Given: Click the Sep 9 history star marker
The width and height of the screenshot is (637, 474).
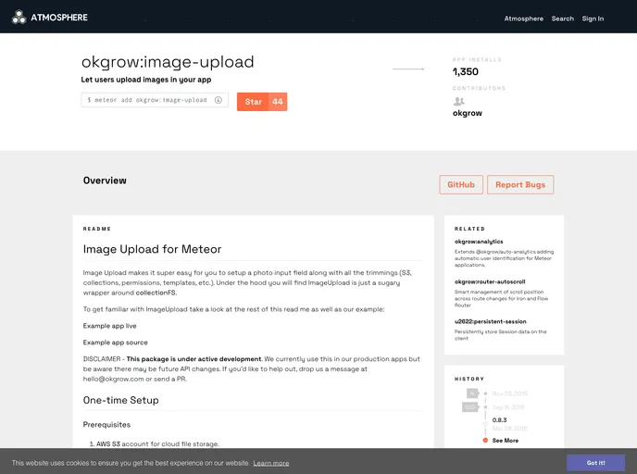Looking at the screenshot, I should tap(485, 407).
